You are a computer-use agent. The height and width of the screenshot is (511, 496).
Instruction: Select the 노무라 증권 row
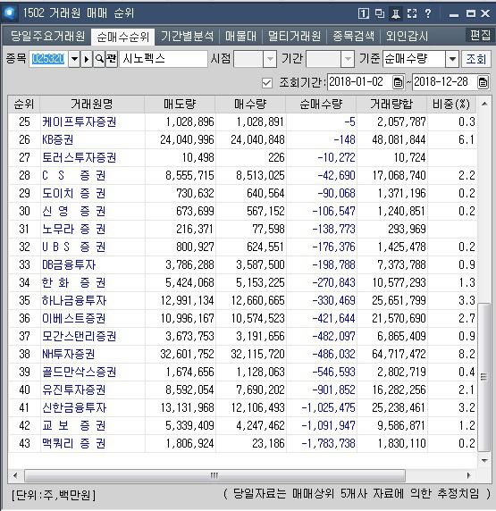[x=242, y=229]
